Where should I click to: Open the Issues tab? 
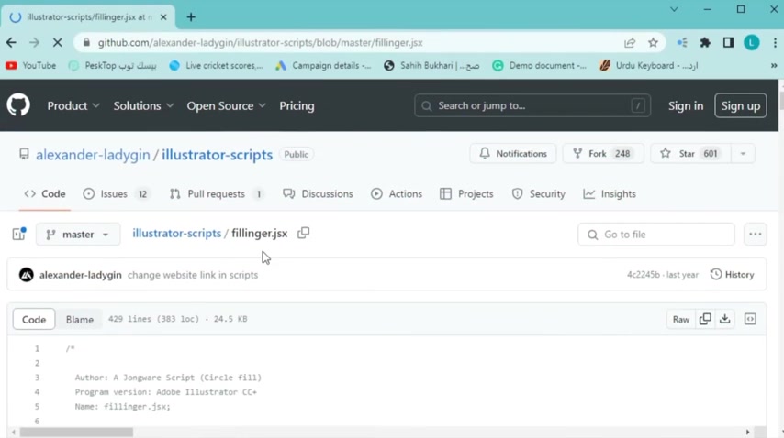tap(116, 193)
